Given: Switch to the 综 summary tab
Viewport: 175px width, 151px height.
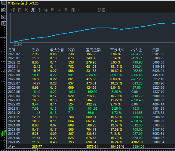Looking at the screenshot, I should 13,10.
